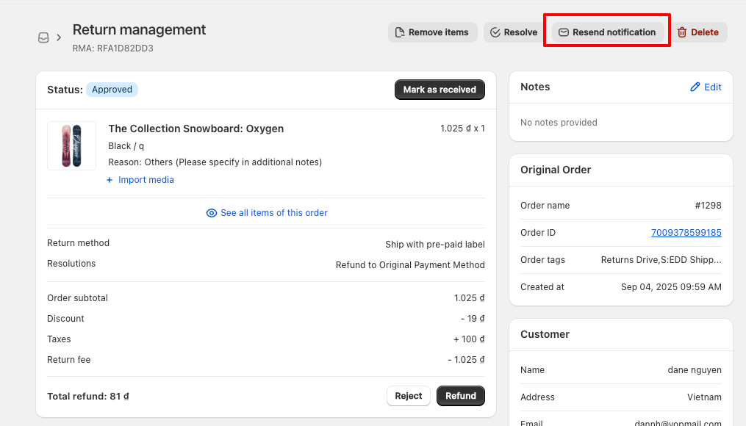This screenshot has width=746, height=426.
Task: Click the eye icon beside See all items
Action: [212, 212]
